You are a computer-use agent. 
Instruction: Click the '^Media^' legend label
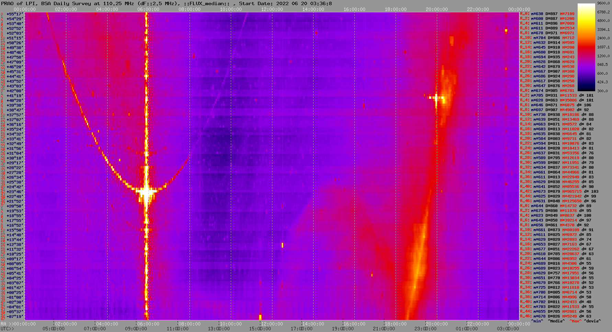pos(556,321)
